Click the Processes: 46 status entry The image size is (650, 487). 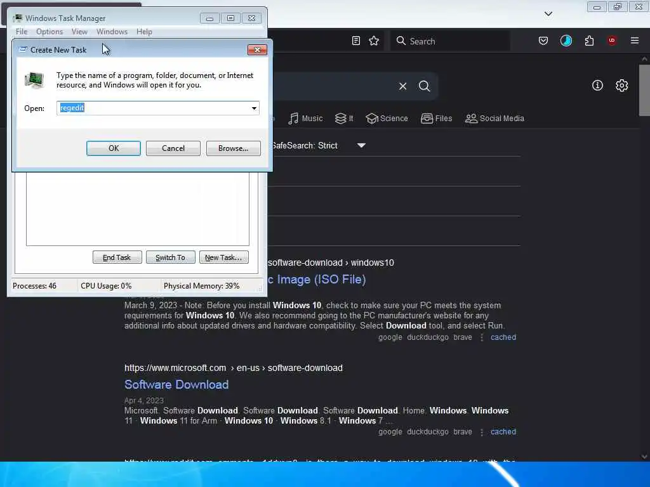pyautogui.click(x=34, y=286)
